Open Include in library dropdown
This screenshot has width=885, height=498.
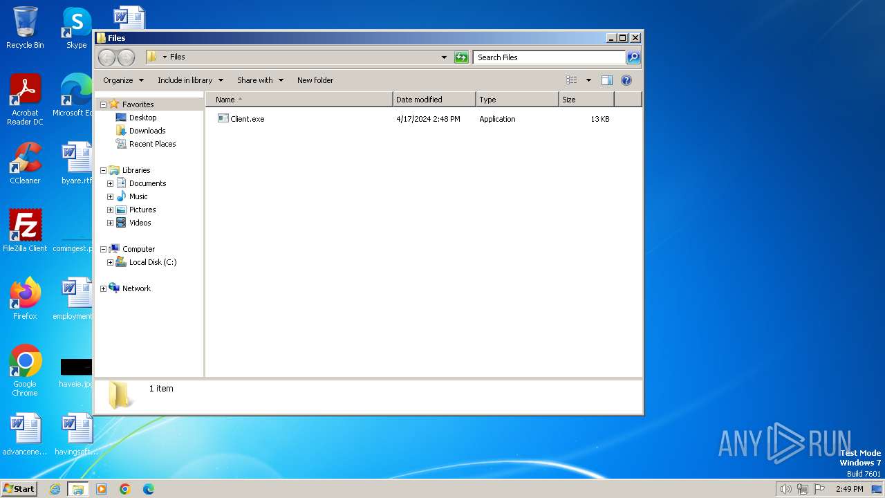point(190,80)
